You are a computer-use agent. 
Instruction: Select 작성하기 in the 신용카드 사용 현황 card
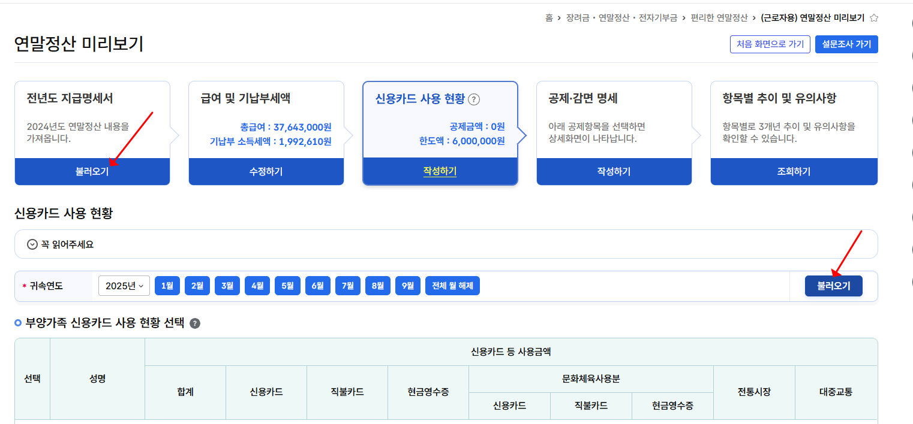(440, 172)
